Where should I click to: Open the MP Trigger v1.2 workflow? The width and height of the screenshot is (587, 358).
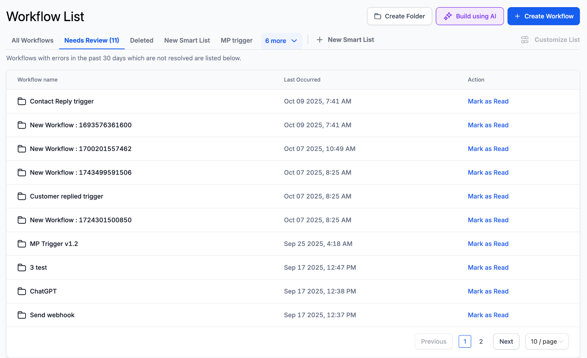(x=54, y=244)
